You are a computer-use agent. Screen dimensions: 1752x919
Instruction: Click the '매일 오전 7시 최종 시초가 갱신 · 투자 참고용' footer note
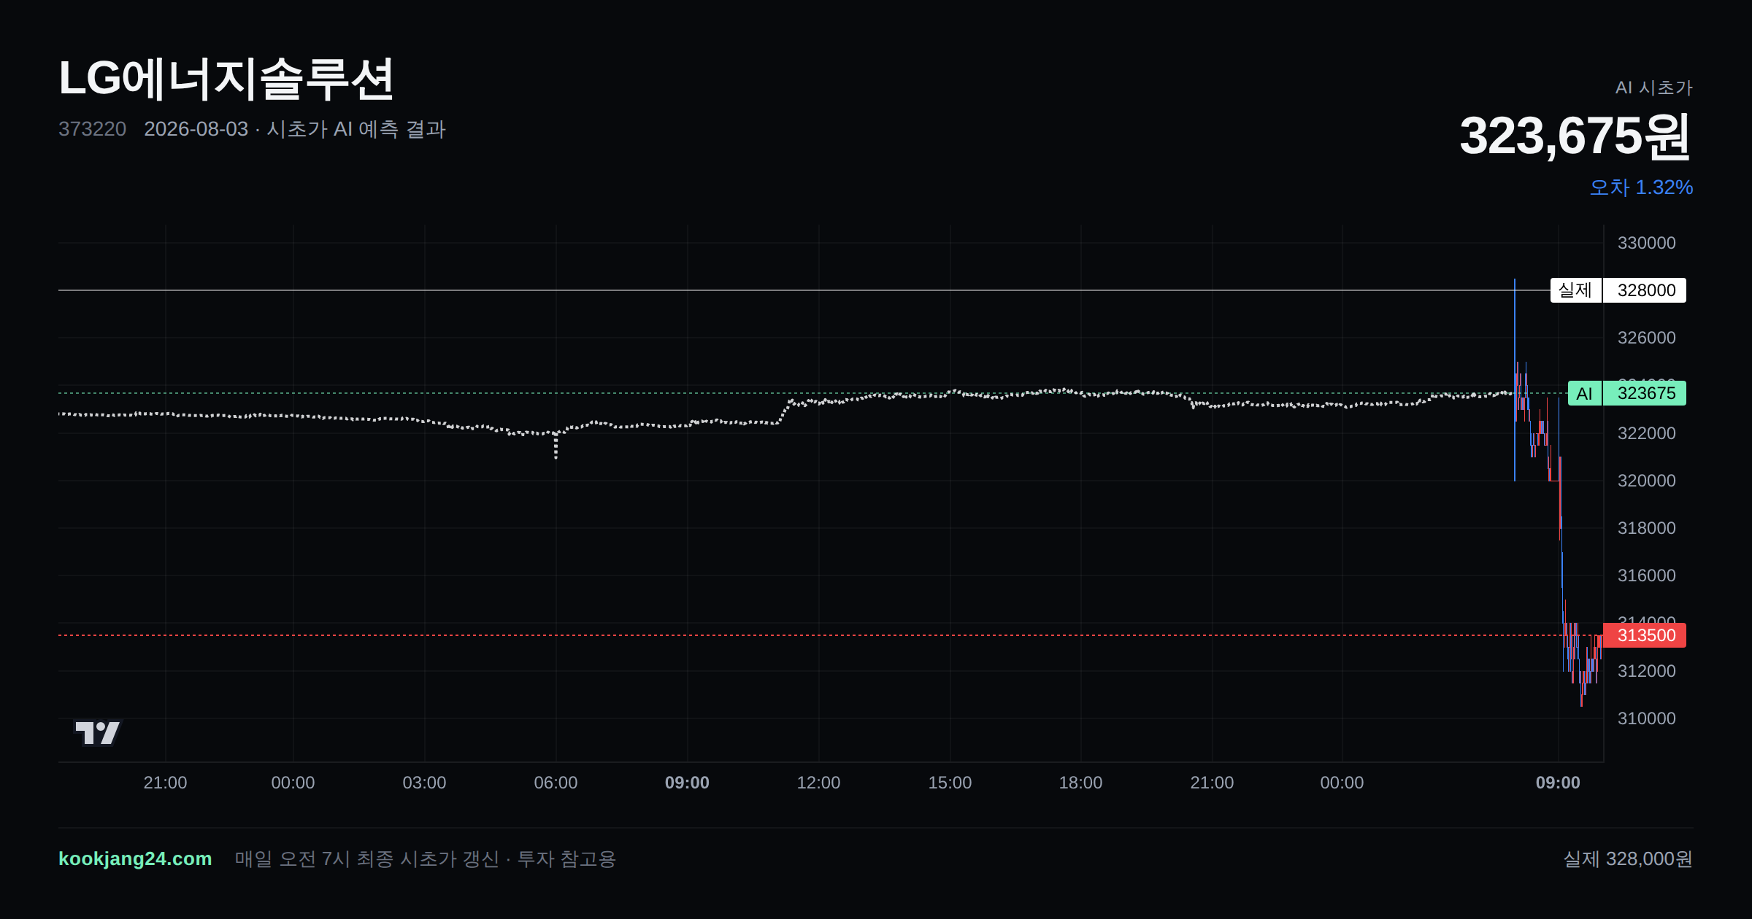coord(426,859)
